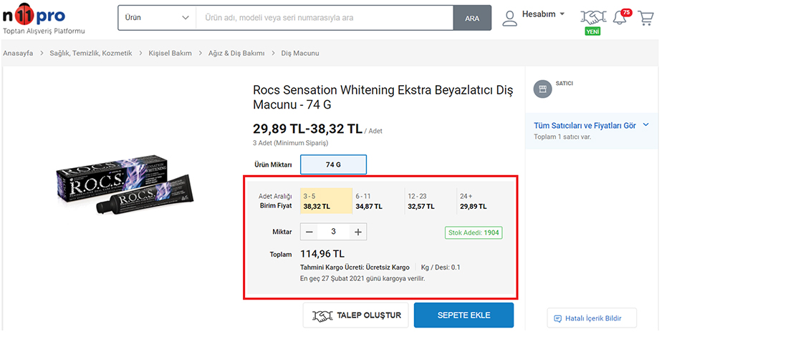Click the product title Rocs Sensation Whitening
The height and width of the screenshot is (354, 788).
[x=383, y=98]
